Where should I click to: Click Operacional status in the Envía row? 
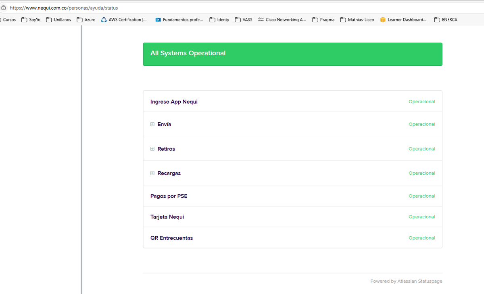click(x=421, y=124)
